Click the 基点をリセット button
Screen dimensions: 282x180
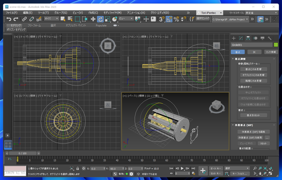(253, 115)
